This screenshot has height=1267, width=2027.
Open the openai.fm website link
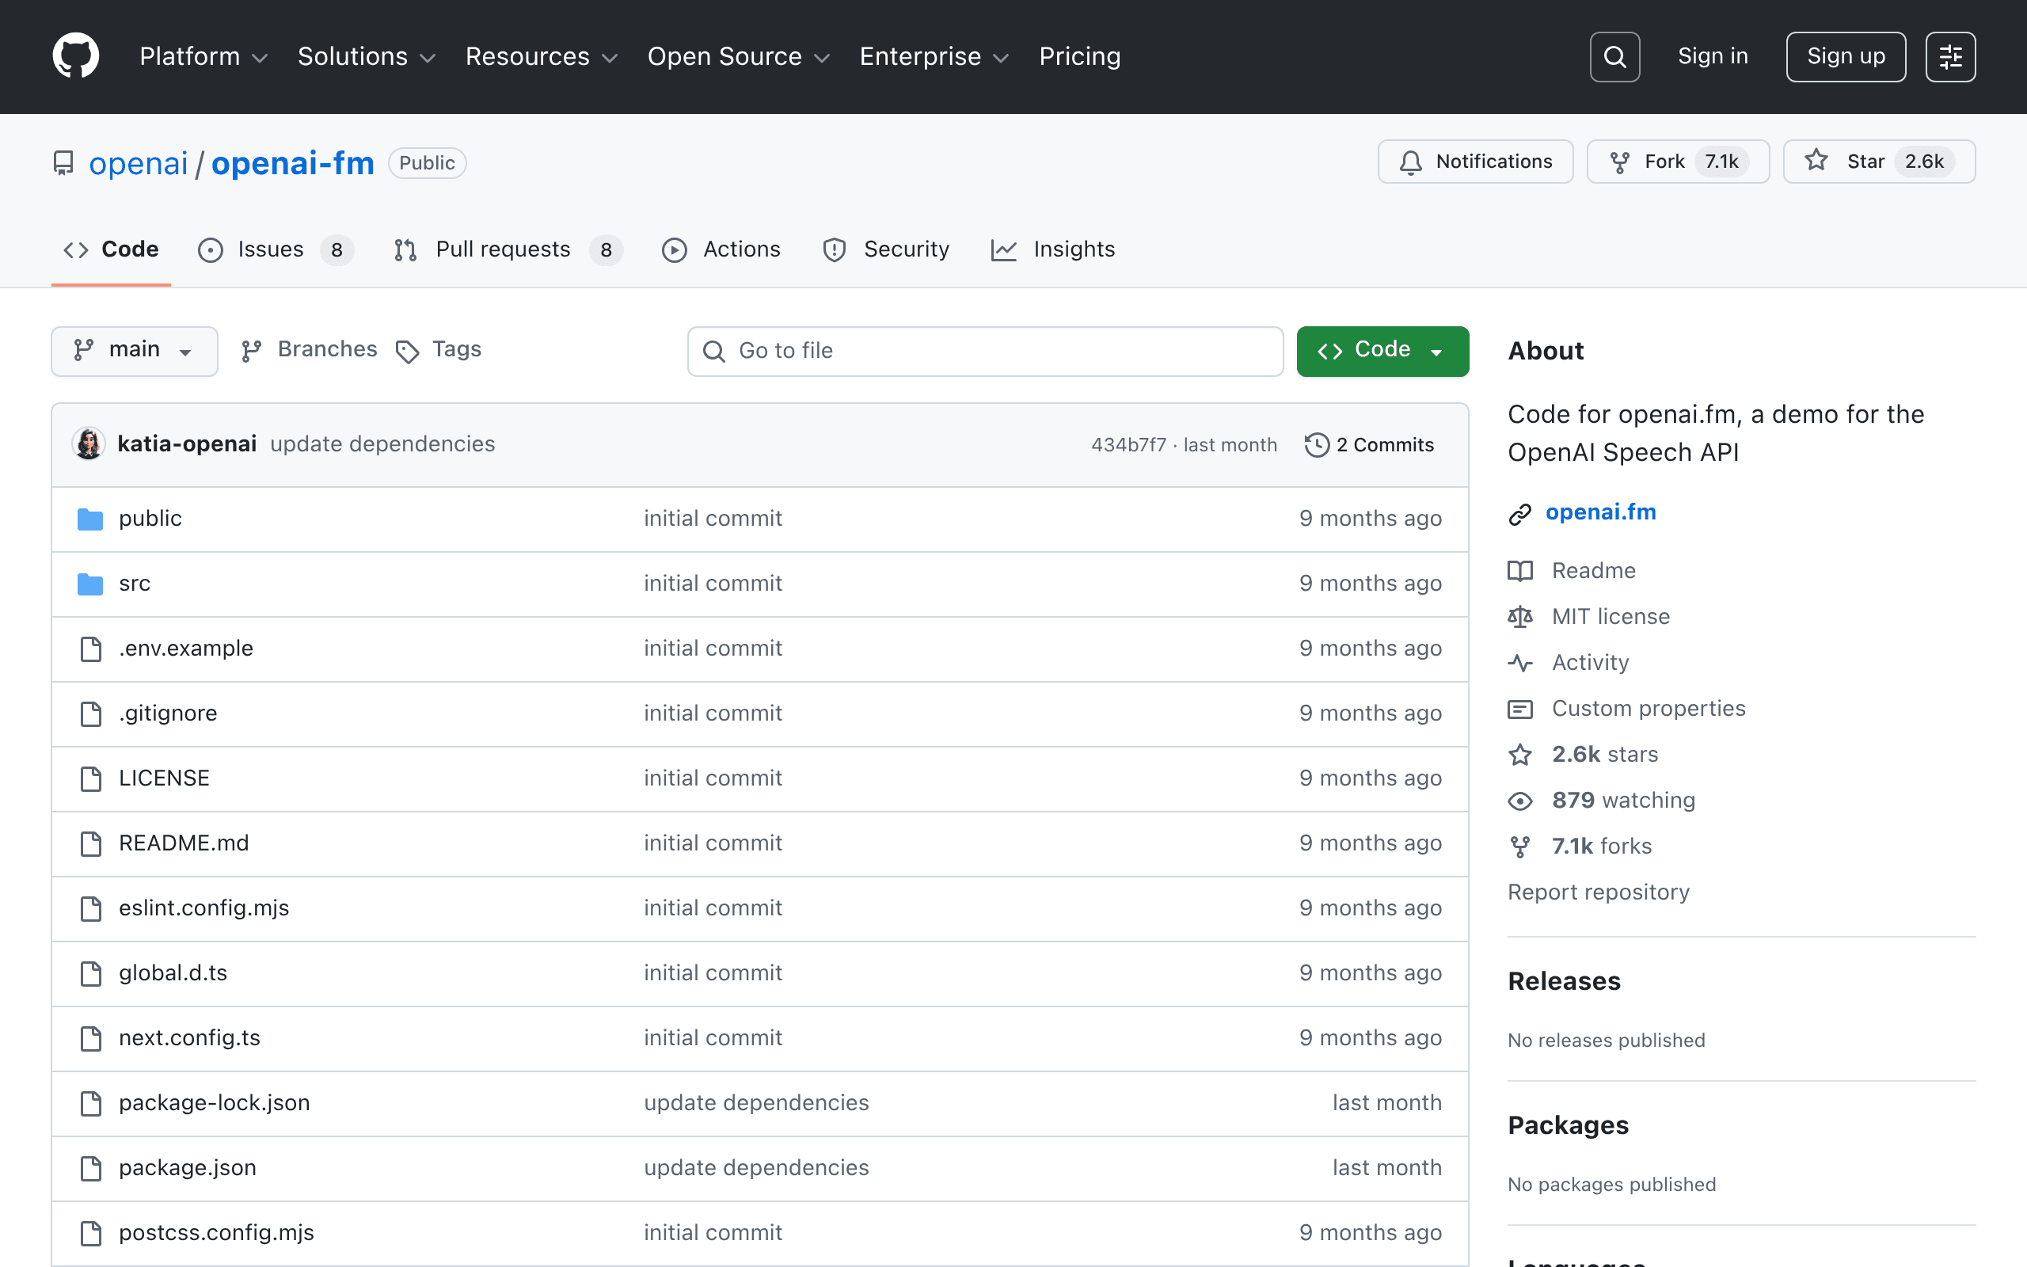[1601, 512]
